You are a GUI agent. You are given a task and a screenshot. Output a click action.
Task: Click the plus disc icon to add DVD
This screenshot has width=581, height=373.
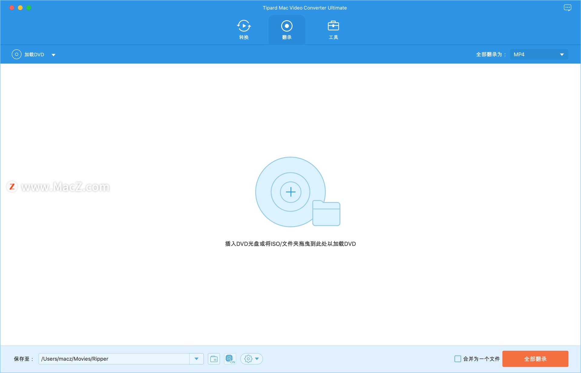(290, 192)
